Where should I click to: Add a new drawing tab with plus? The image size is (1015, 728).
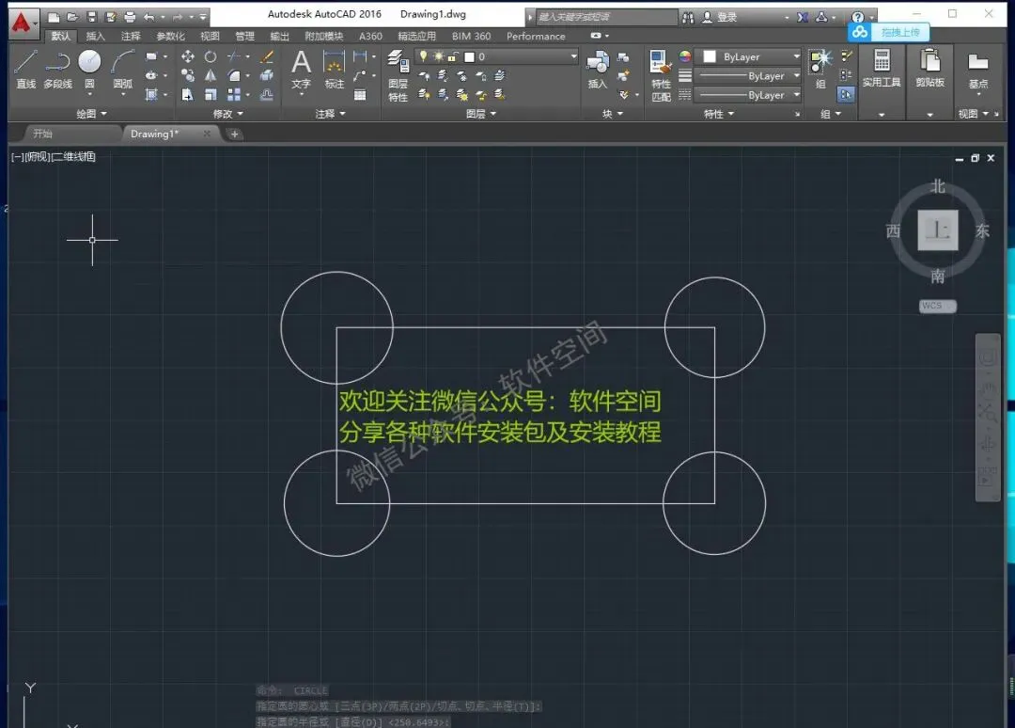(x=234, y=135)
